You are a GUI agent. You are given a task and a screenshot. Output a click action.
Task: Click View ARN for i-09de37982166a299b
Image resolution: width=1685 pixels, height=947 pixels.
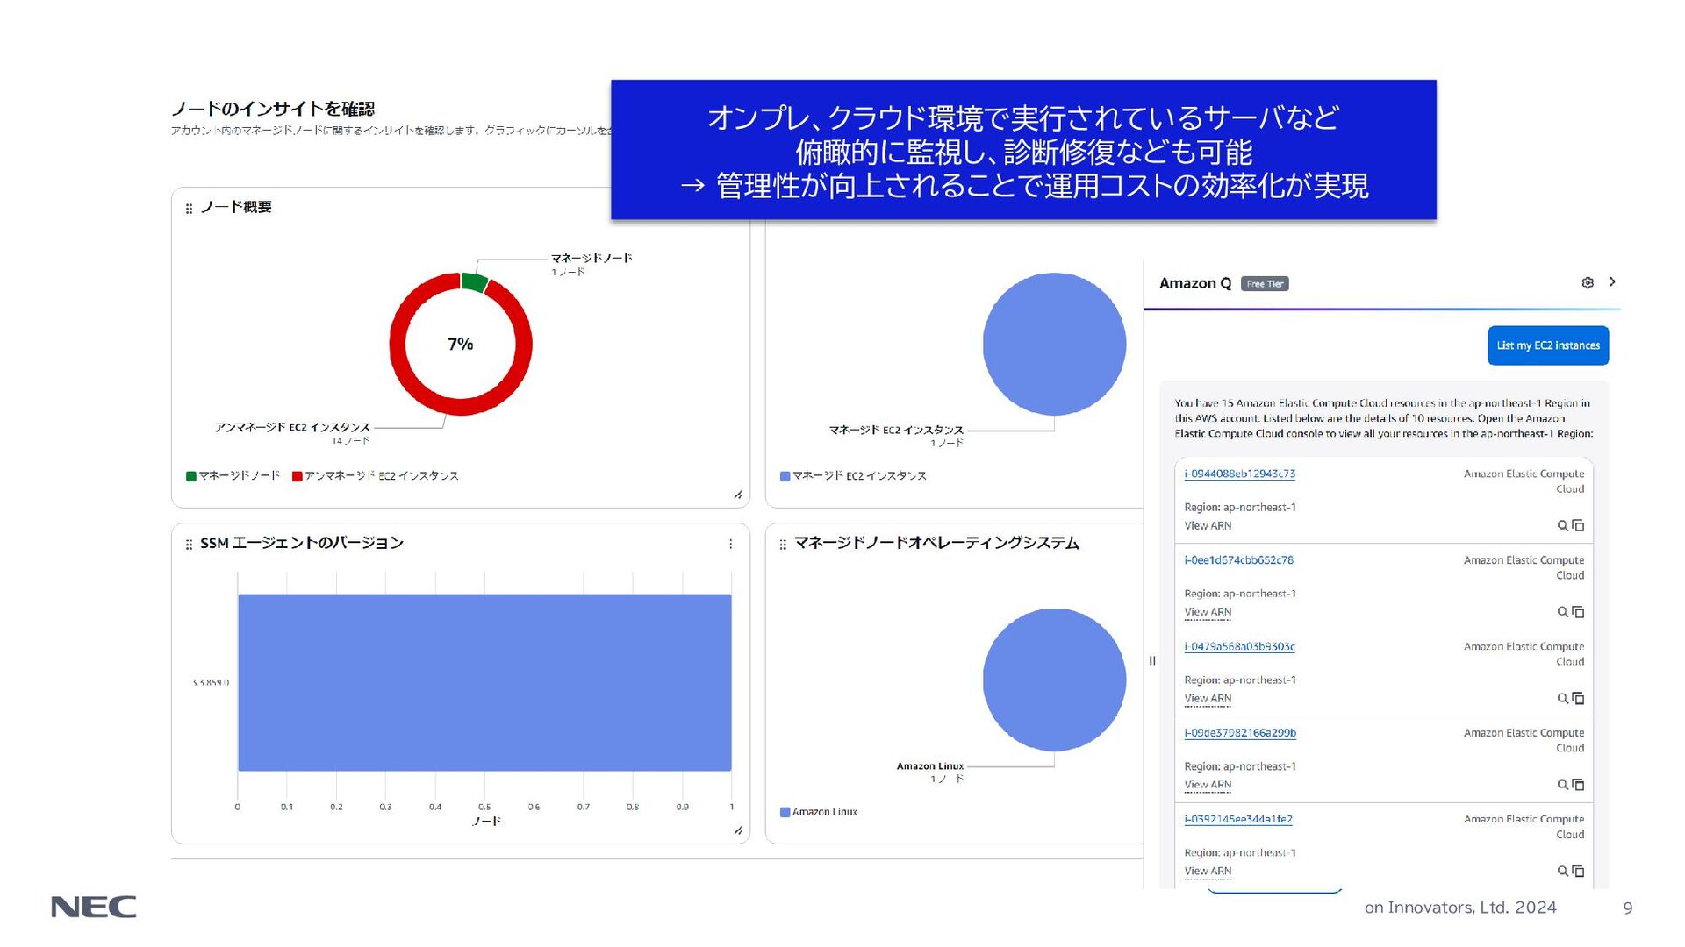coord(1208,785)
